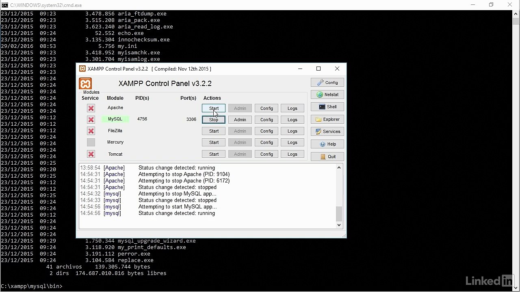
Task: Toggle the Tomcat service install checkbox
Action: pos(91,154)
